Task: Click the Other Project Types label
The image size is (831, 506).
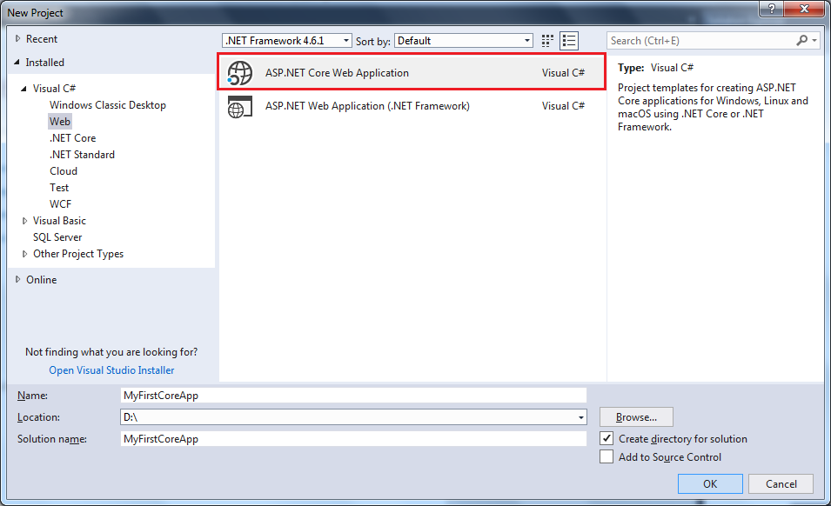Action: click(x=78, y=254)
